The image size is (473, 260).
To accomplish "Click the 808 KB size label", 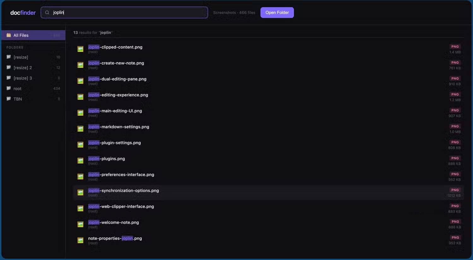I will 454,148.
